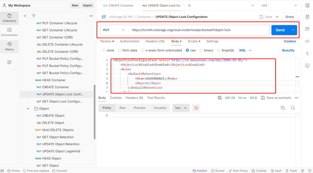Open the Postbot assistant in status bar
Viewport: 313px width, 173px height.
tap(200, 171)
